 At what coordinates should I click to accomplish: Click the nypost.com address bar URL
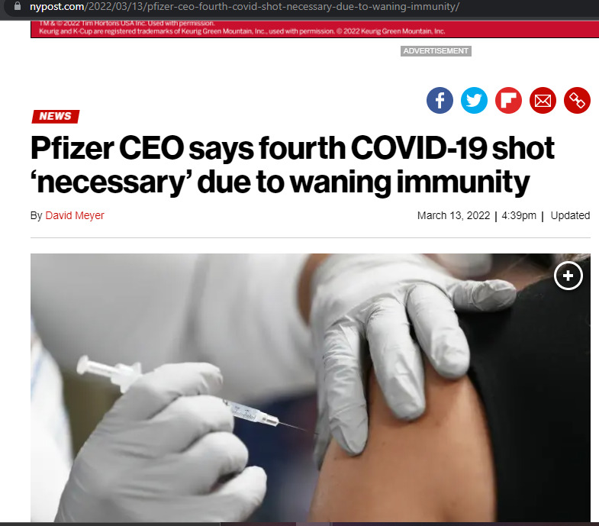click(244, 7)
